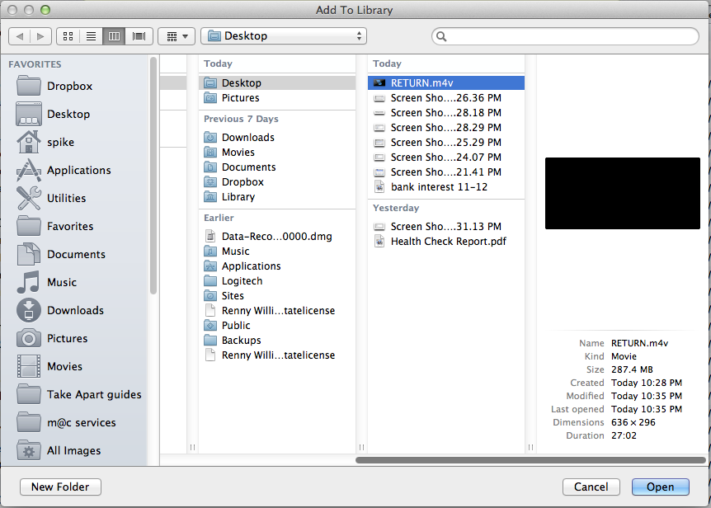This screenshot has height=508, width=711.
Task: Open Utilities in the sidebar
Action: pos(66,198)
